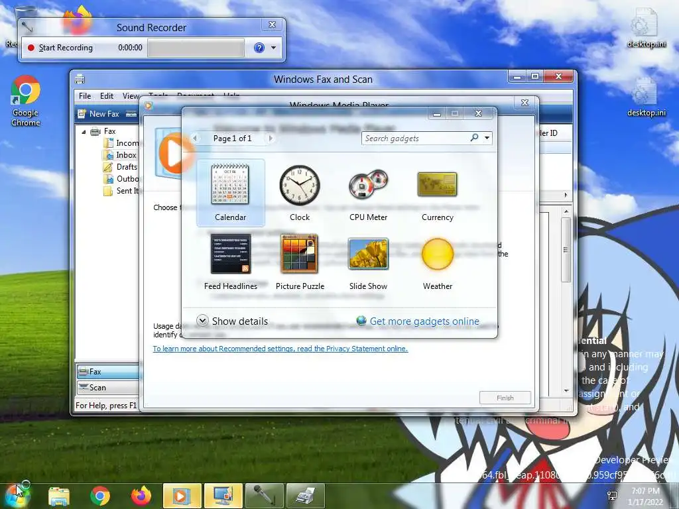Open Google Chrome desktop shortcut
Image resolution: width=679 pixels, height=509 pixels.
26,101
